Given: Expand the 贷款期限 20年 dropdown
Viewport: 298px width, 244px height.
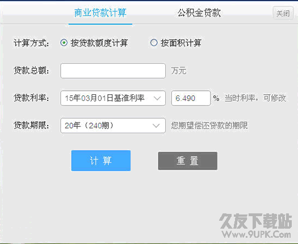Looking at the screenshot, I should pyautogui.click(x=113, y=125).
